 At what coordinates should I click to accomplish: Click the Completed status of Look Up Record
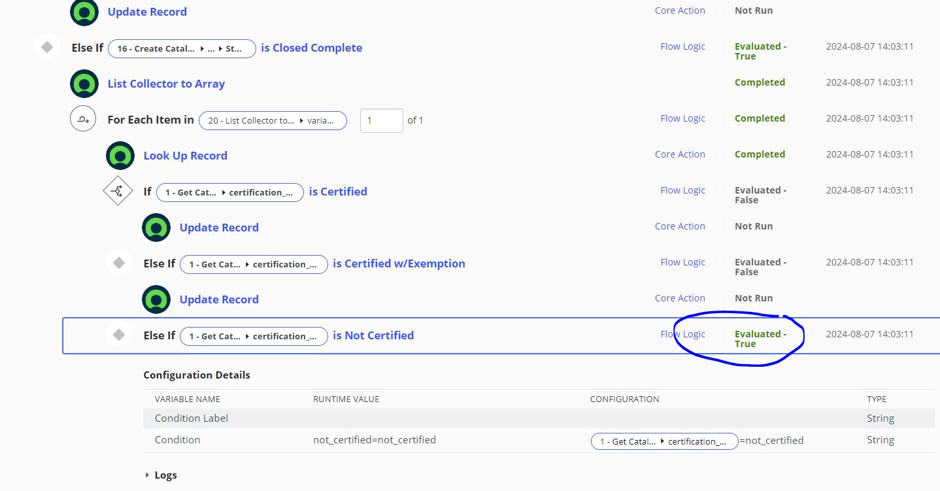point(760,154)
